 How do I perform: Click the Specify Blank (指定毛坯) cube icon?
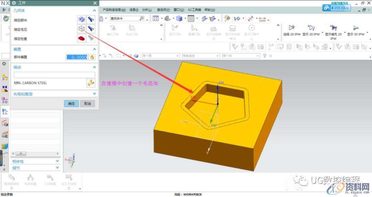pos(81,29)
